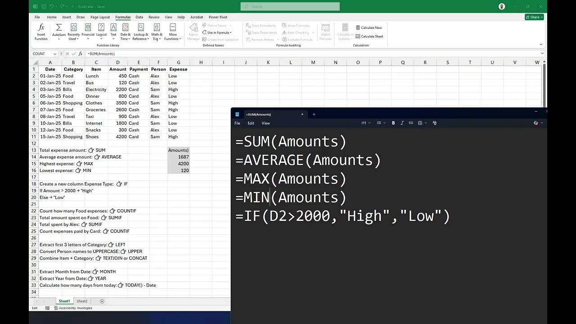Image resolution: width=576 pixels, height=324 pixels.
Task: Select Sheet2 tab
Action: pyautogui.click(x=82, y=301)
